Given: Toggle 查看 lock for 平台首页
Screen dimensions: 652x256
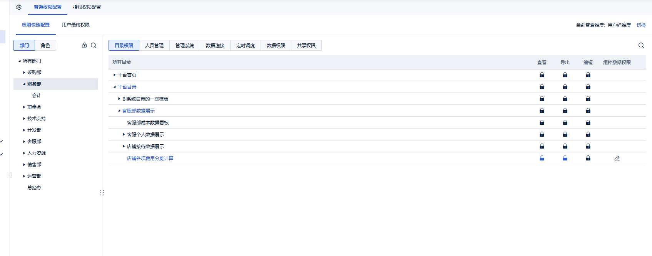Looking at the screenshot, I should [x=542, y=75].
